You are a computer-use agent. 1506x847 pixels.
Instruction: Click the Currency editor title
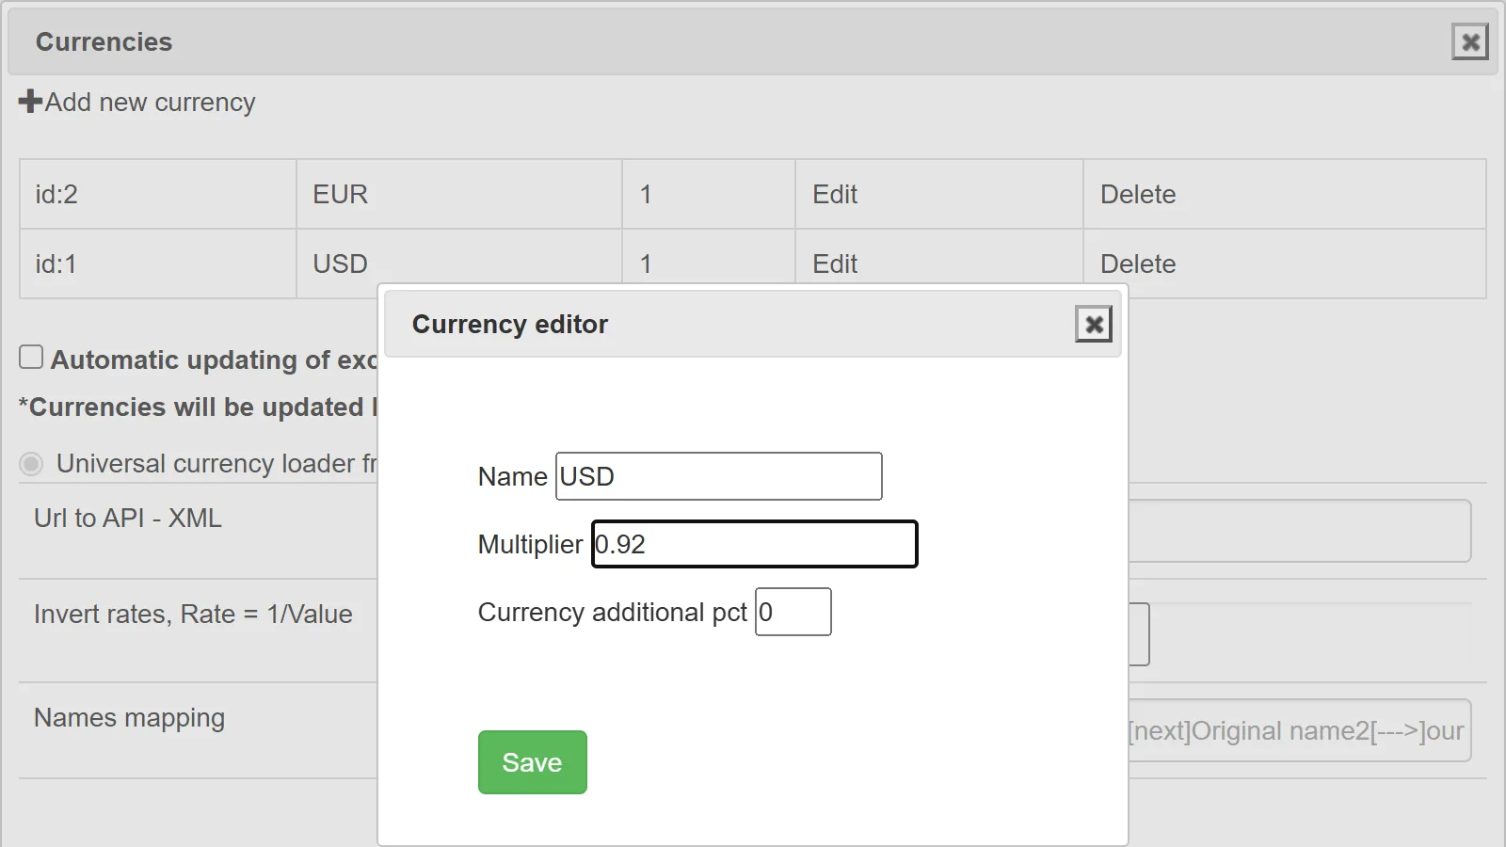[x=510, y=325]
